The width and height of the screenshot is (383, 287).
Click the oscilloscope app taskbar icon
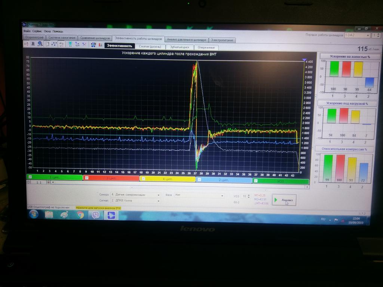point(111,216)
